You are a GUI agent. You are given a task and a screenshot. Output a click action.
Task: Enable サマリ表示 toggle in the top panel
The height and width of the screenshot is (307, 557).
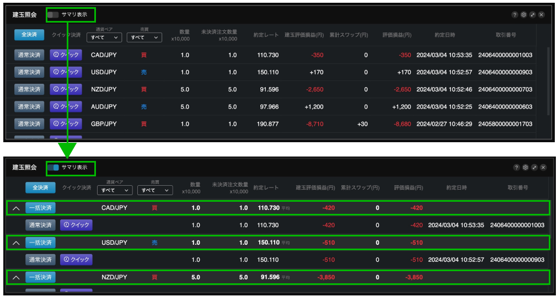pyautogui.click(x=53, y=14)
